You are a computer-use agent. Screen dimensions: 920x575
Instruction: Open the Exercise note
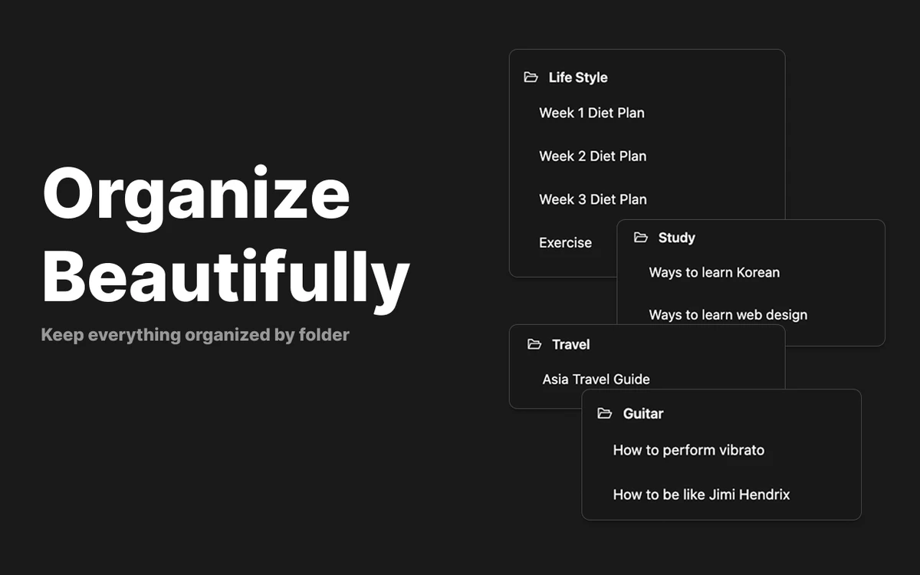(565, 242)
